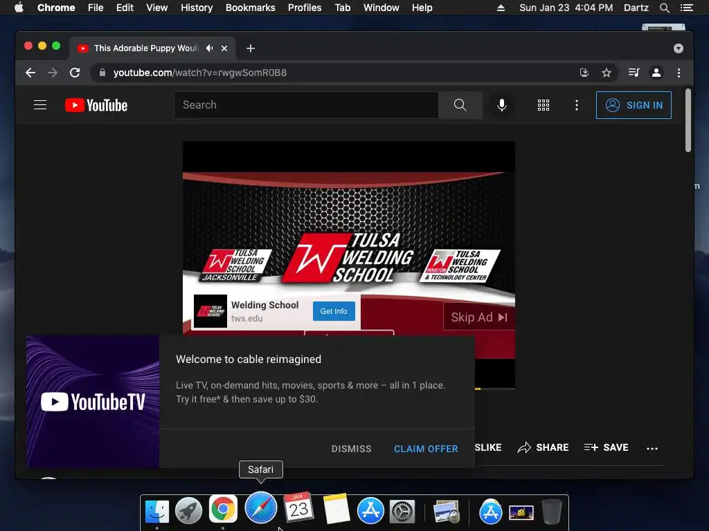Focus the YouTube Search field
709x531 pixels.
(306, 105)
